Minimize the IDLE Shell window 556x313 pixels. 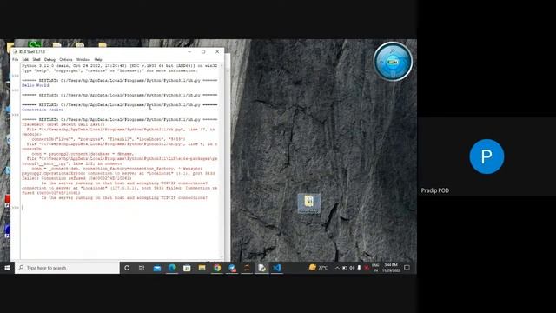coord(189,52)
